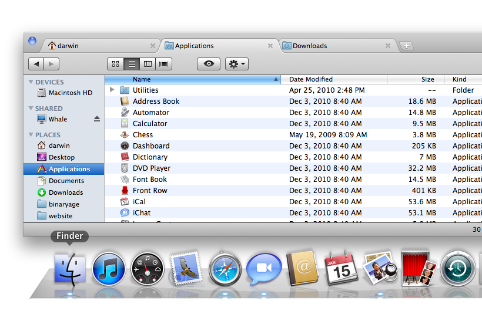Select the Dashboard icon in list
The image size is (482, 328).
click(x=125, y=146)
